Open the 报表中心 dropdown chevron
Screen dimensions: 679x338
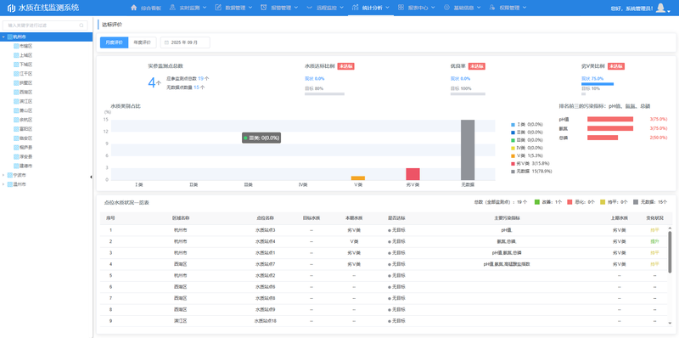(433, 8)
